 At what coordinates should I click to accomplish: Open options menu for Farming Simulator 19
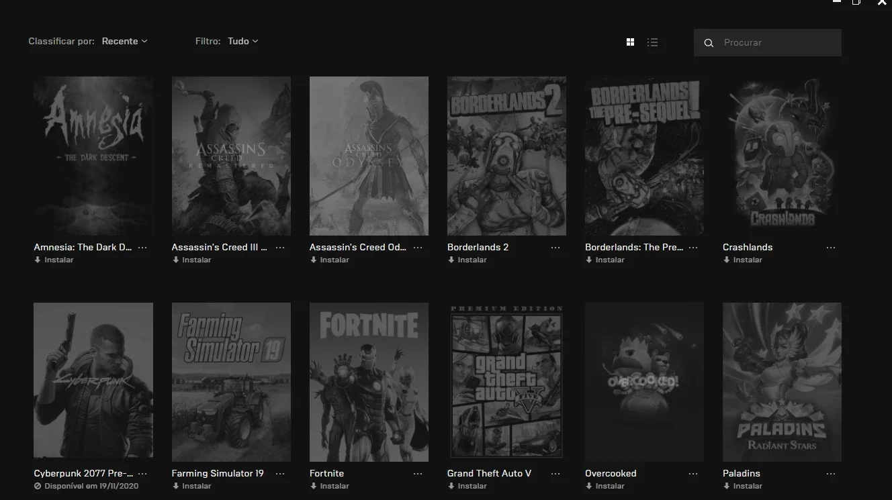pyautogui.click(x=280, y=474)
